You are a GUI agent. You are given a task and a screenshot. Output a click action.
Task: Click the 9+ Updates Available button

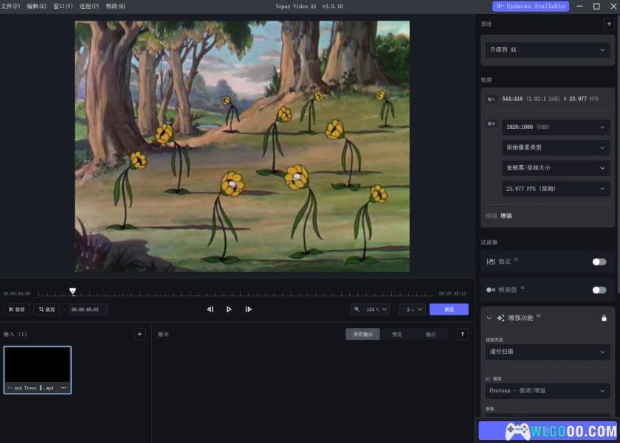click(x=531, y=6)
